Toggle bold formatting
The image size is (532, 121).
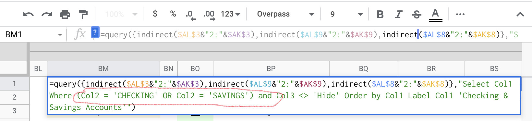click(380, 14)
